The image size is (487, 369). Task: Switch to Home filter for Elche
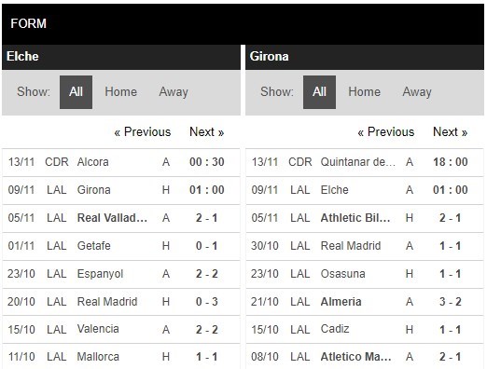tap(120, 92)
